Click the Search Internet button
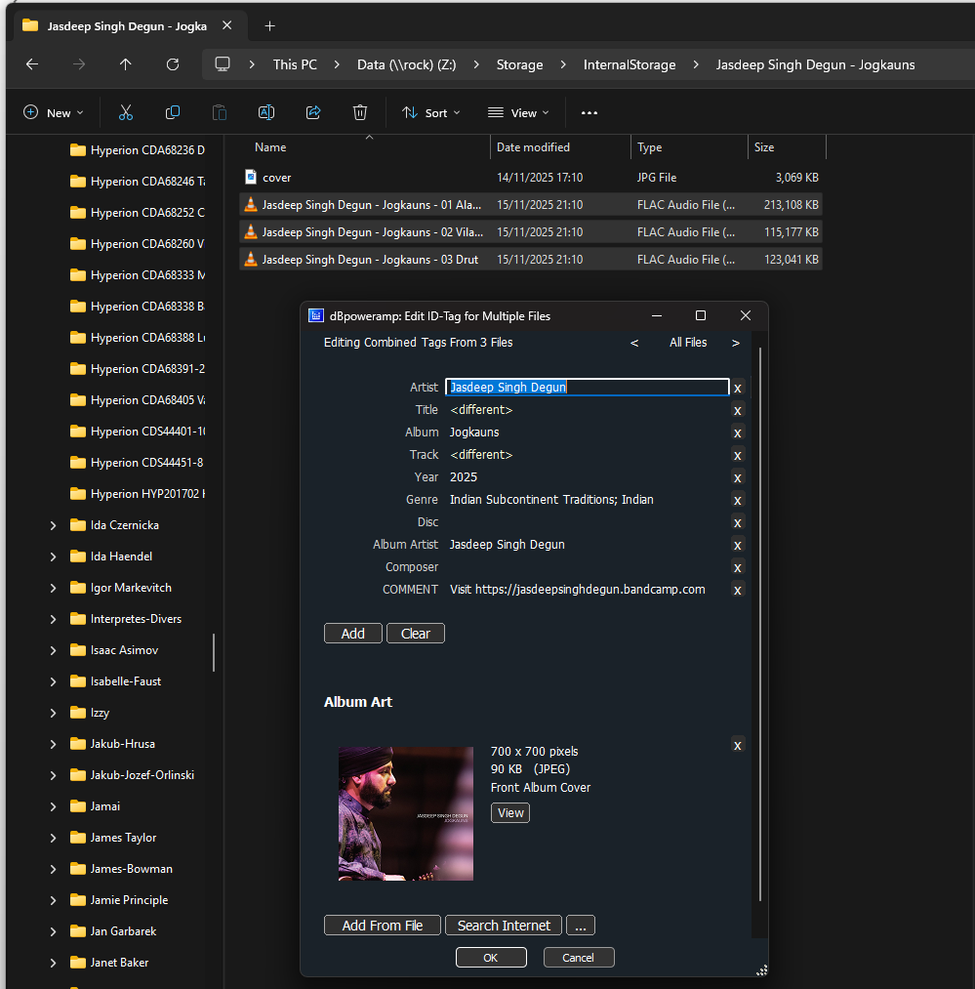This screenshot has height=989, width=975. [504, 926]
